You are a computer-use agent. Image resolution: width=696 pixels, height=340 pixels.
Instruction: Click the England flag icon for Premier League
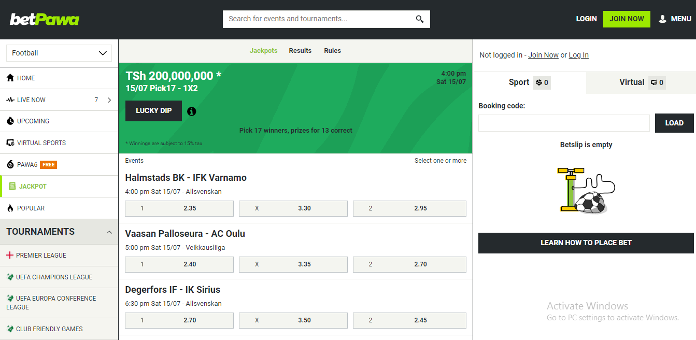click(10, 255)
